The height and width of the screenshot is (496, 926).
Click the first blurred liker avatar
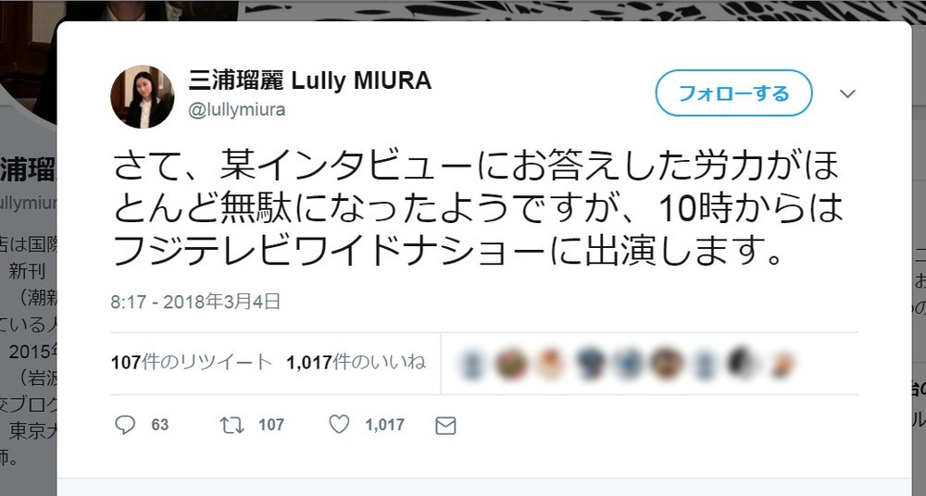[x=470, y=364]
